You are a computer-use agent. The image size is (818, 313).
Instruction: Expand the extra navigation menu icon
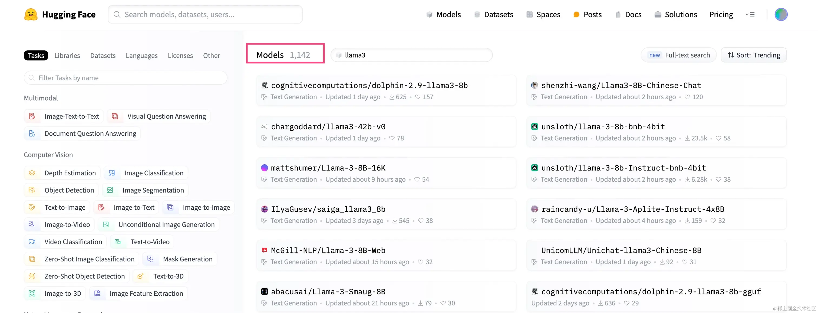click(750, 15)
